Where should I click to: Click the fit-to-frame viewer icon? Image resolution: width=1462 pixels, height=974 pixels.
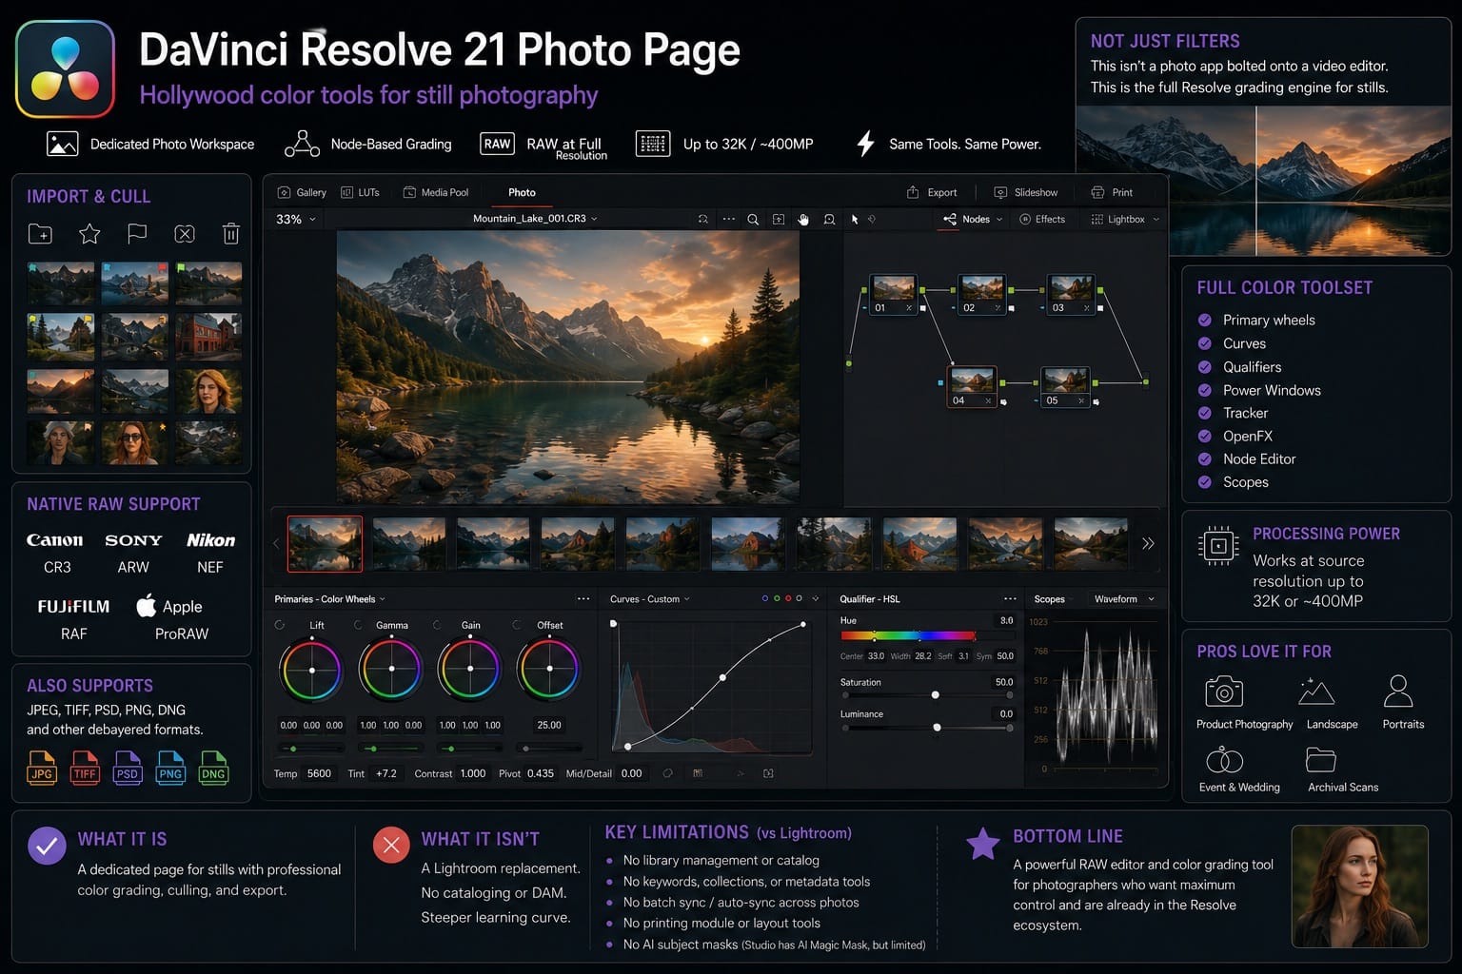tap(779, 220)
